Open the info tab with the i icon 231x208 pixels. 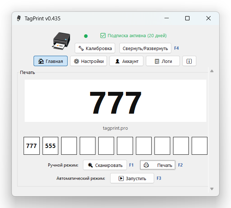click(x=189, y=61)
